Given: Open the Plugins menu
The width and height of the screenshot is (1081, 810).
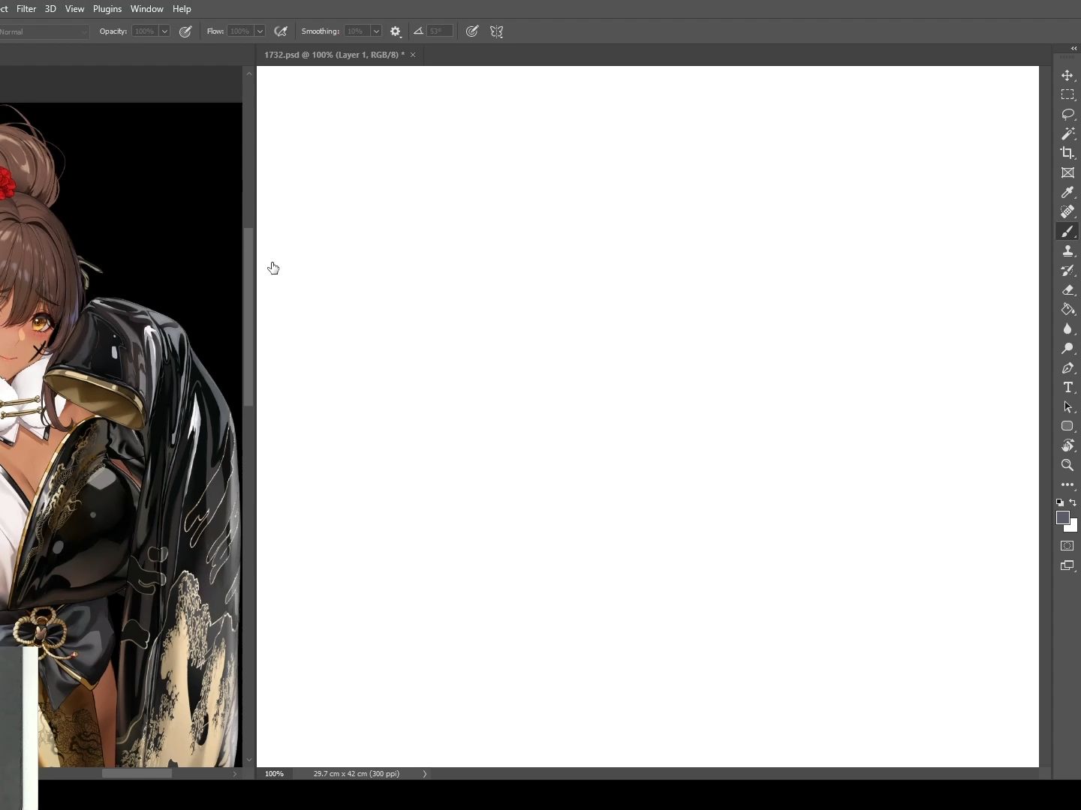Looking at the screenshot, I should 107,9.
